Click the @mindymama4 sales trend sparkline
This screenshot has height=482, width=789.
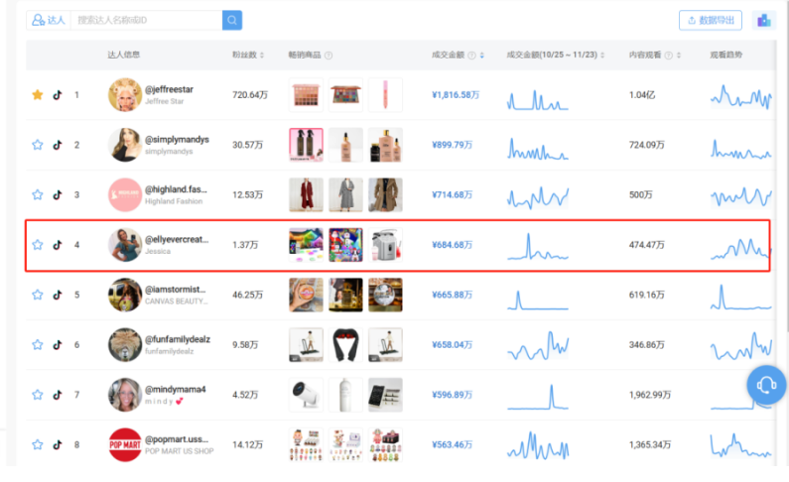[x=537, y=395]
